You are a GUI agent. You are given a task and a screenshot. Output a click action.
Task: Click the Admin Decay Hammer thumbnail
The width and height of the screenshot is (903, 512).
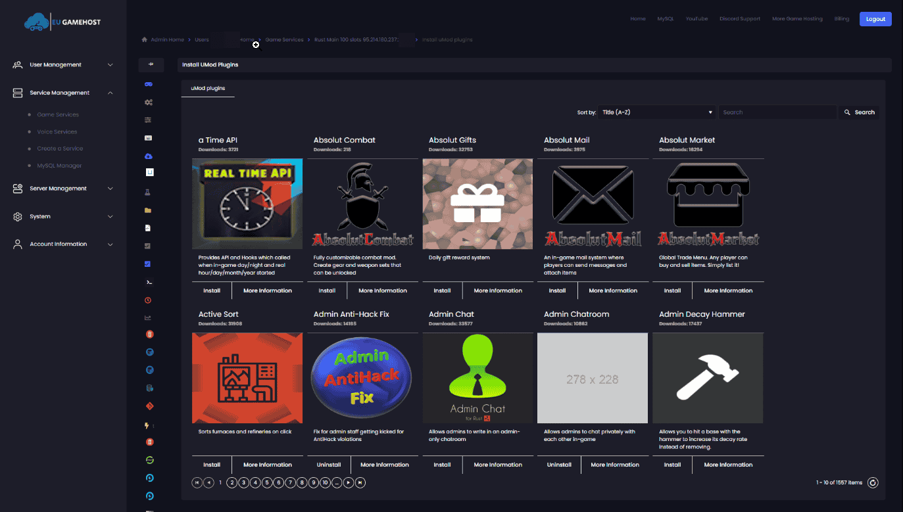point(708,378)
